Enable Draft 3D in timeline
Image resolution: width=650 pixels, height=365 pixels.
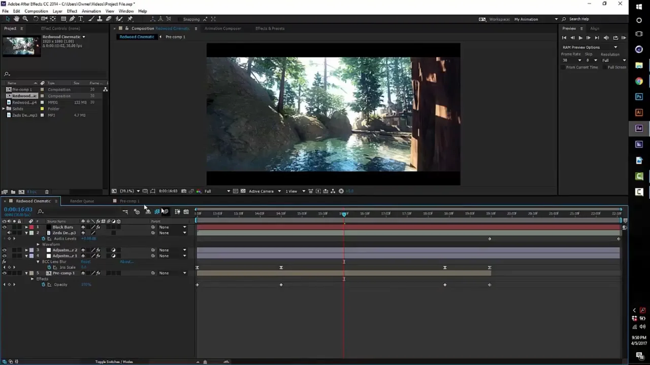(x=137, y=211)
